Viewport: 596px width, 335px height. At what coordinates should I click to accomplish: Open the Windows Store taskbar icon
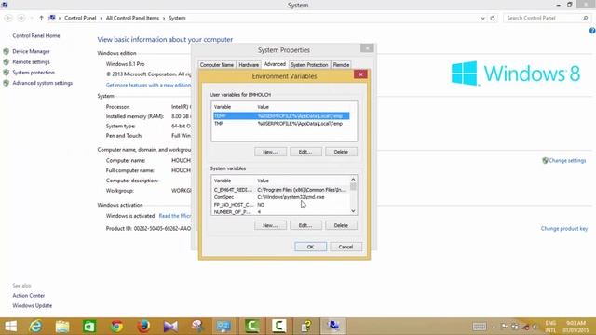(89, 327)
